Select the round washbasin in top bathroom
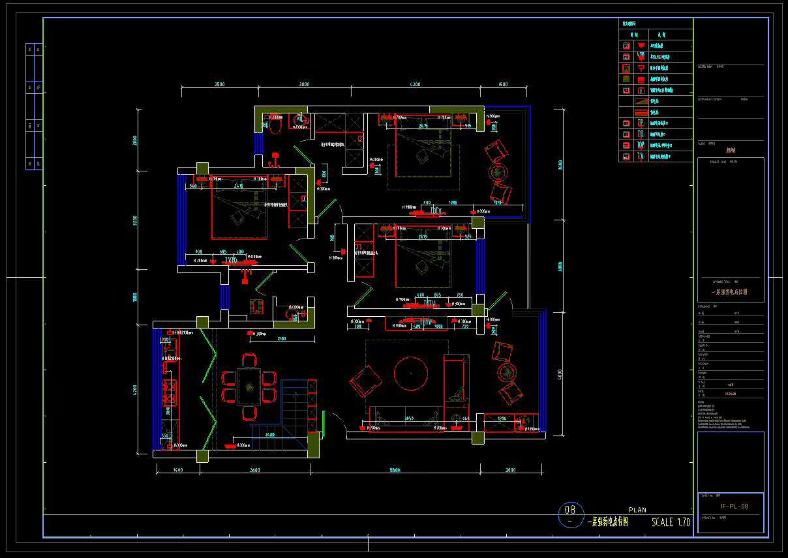This screenshot has width=788, height=558. coord(299,120)
